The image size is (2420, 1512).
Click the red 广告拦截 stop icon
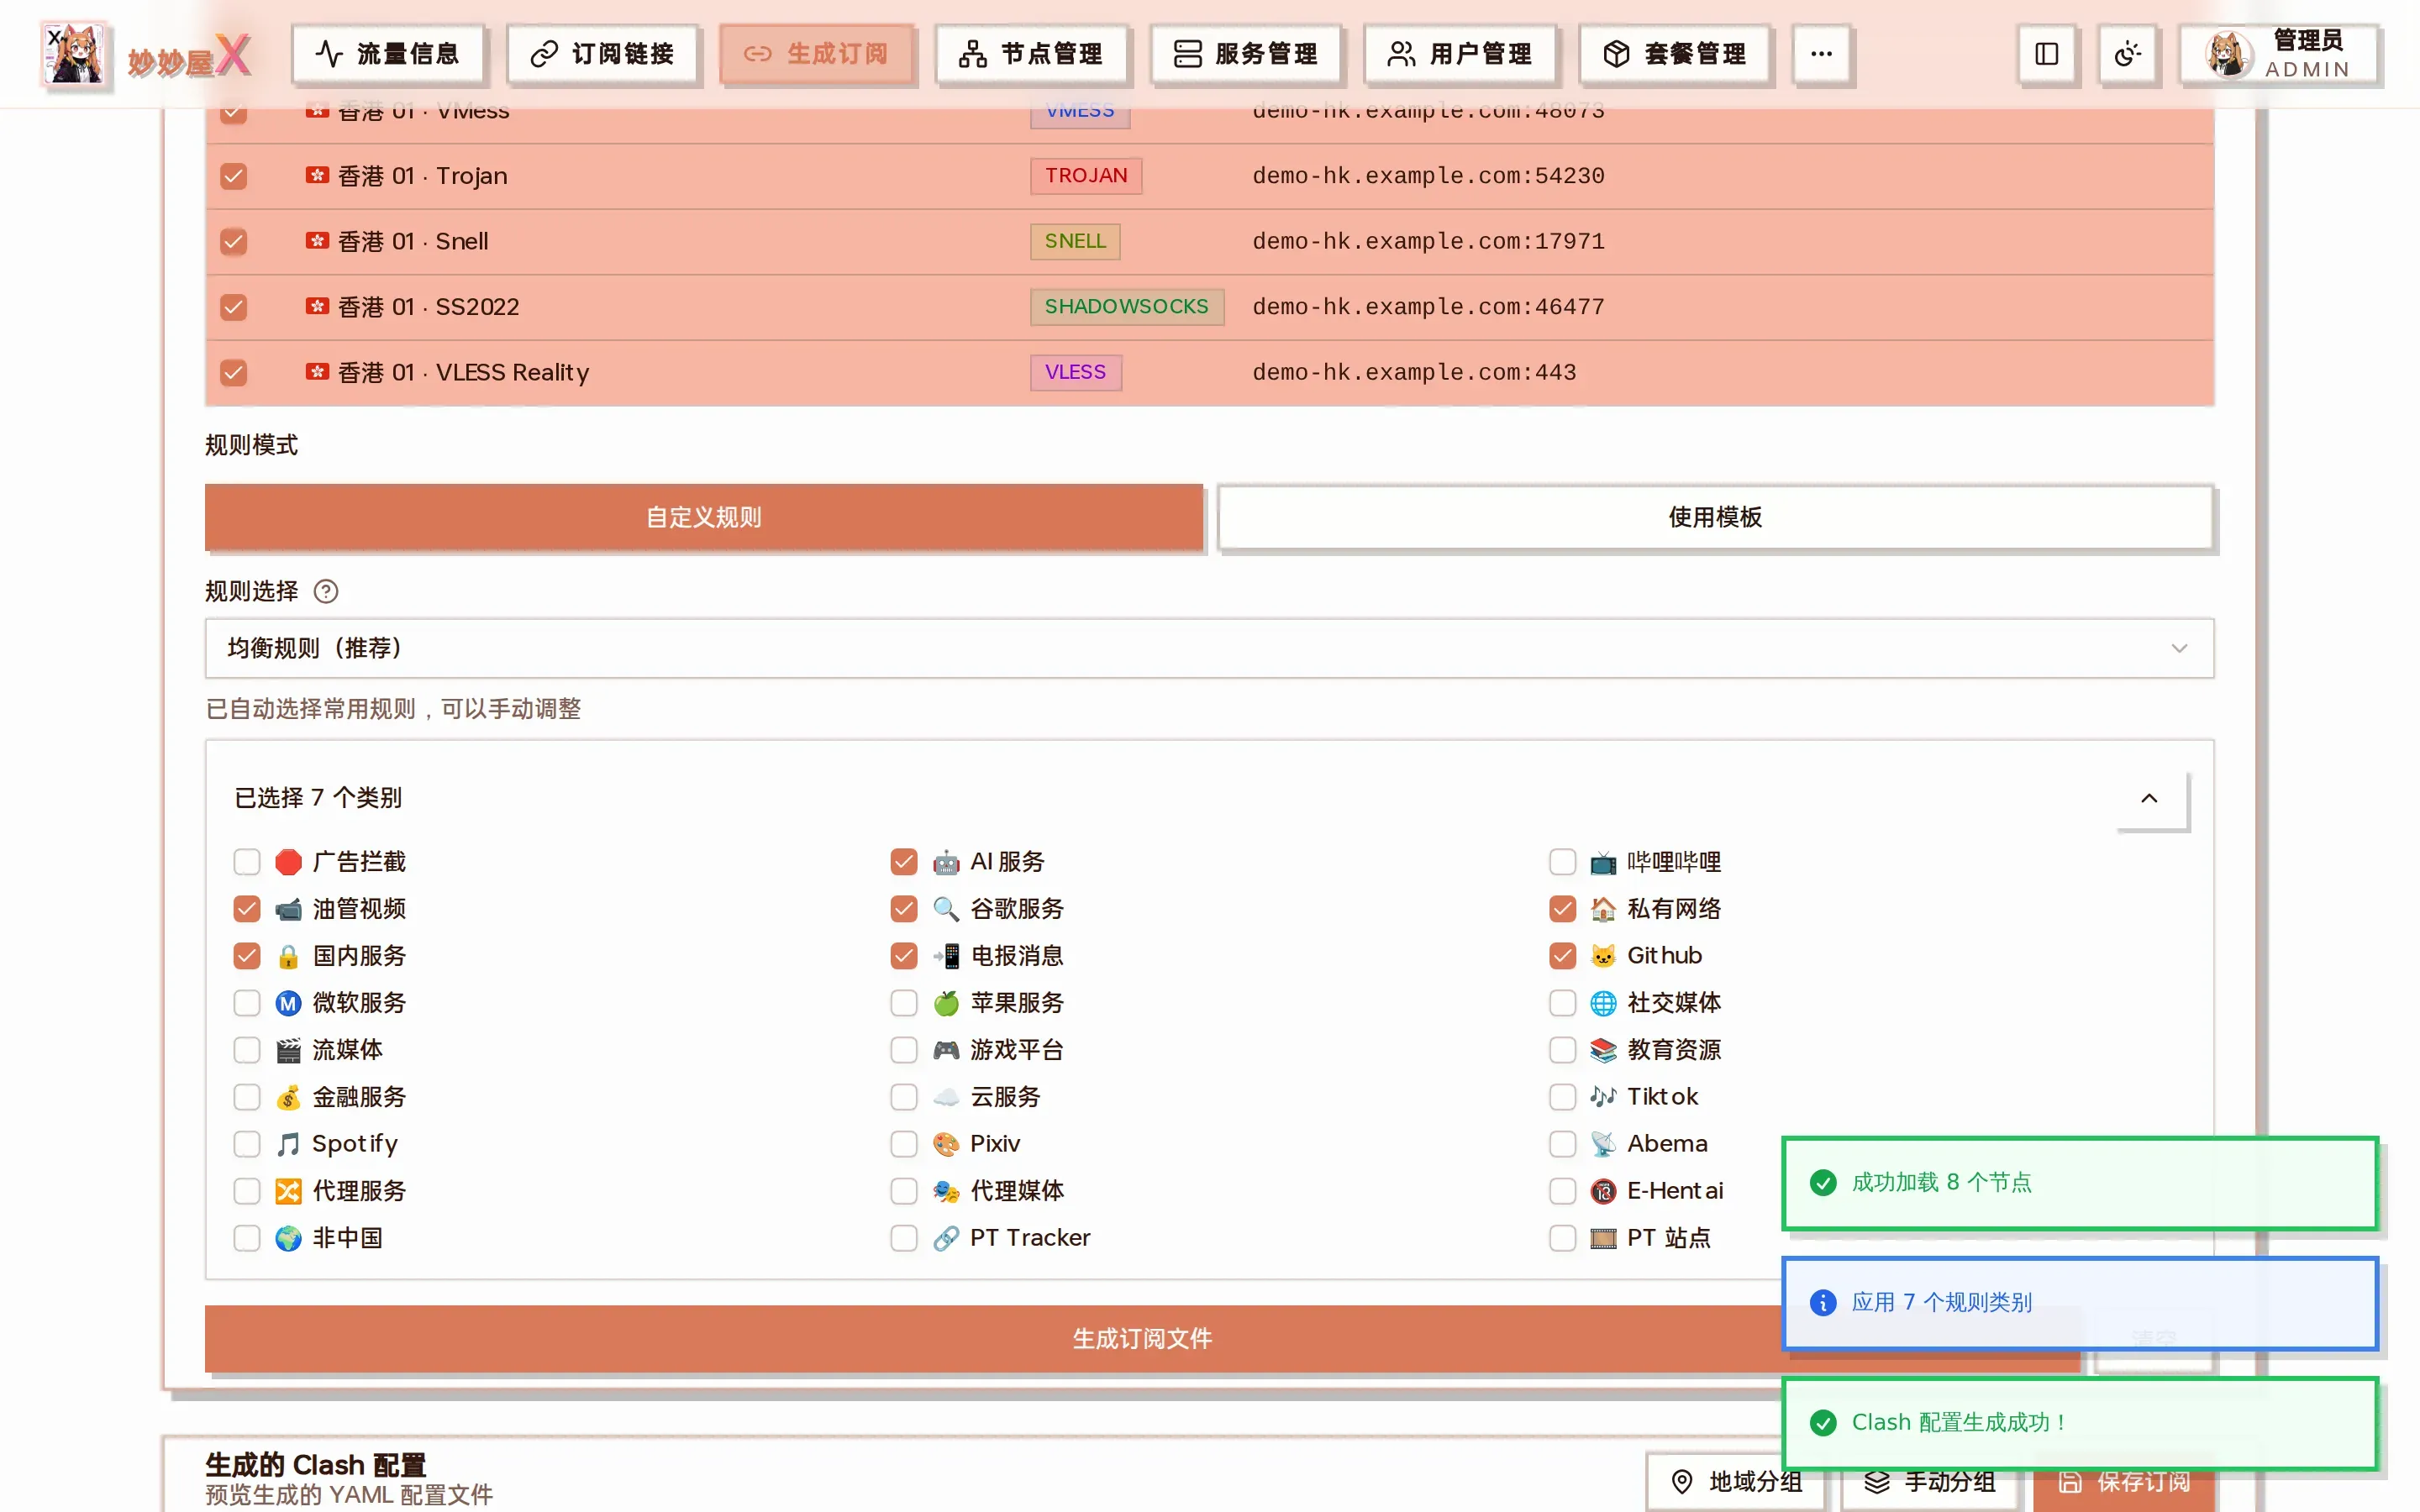[288, 861]
